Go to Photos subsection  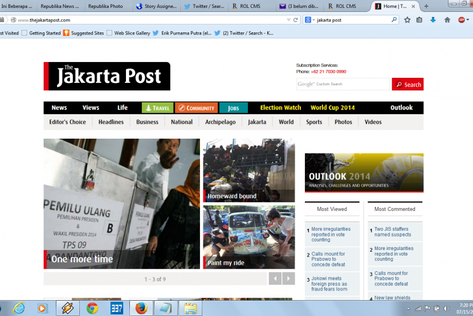click(x=343, y=122)
